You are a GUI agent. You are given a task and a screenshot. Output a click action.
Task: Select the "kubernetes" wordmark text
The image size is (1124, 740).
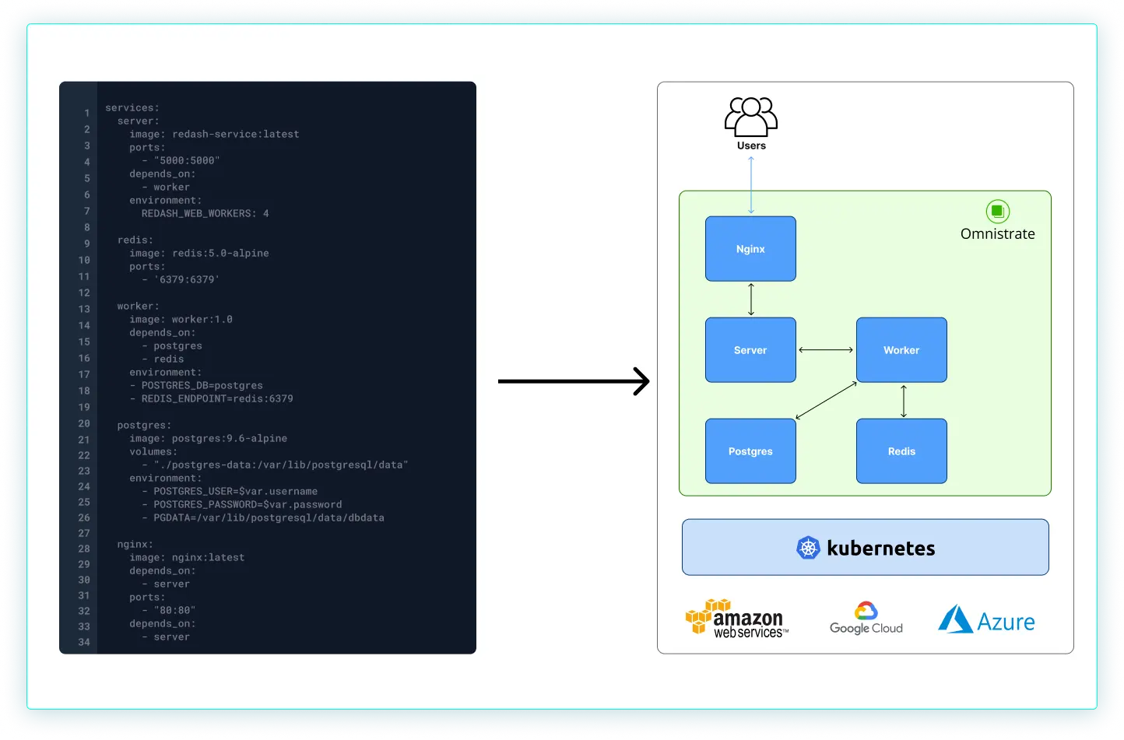[881, 549]
